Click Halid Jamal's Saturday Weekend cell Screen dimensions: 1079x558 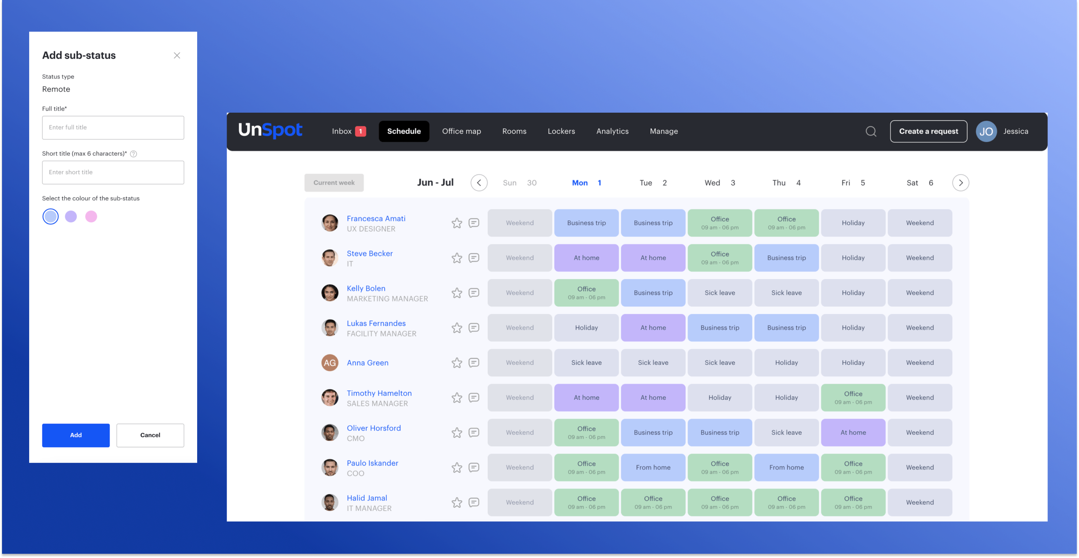coord(919,502)
